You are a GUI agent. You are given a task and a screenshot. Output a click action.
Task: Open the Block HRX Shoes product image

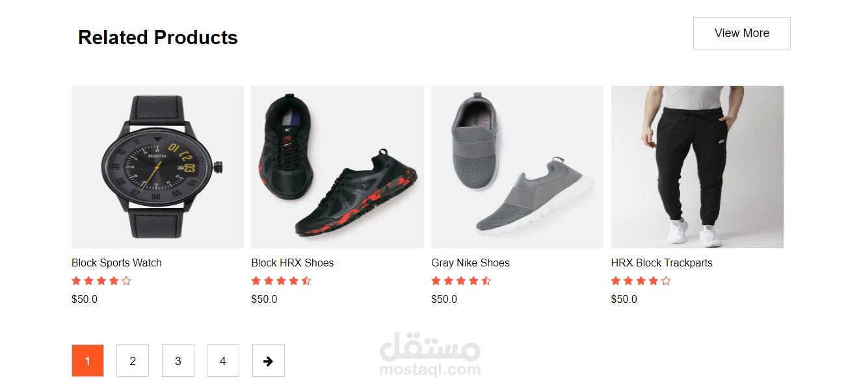[338, 167]
